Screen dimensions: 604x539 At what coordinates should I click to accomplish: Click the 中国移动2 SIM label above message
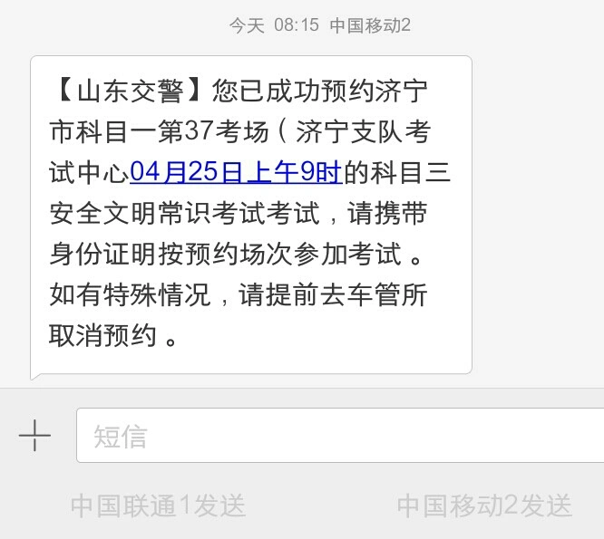point(370,25)
